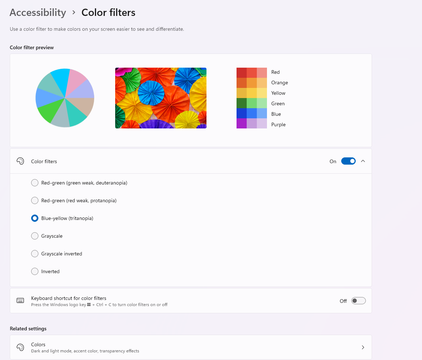Collapse the Color filters options list
This screenshot has width=422, height=360.
coord(363,161)
